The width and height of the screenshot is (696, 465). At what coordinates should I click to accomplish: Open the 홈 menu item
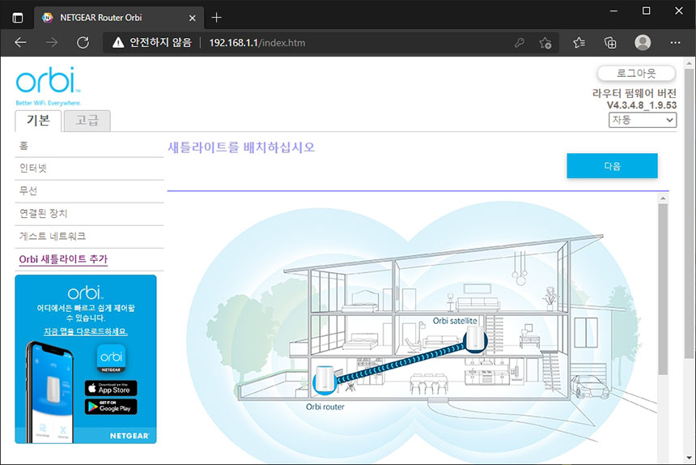click(x=89, y=146)
